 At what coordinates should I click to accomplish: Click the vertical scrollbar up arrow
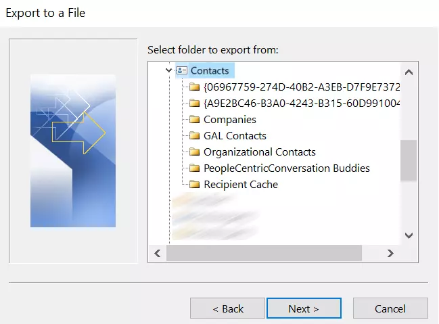(x=409, y=72)
